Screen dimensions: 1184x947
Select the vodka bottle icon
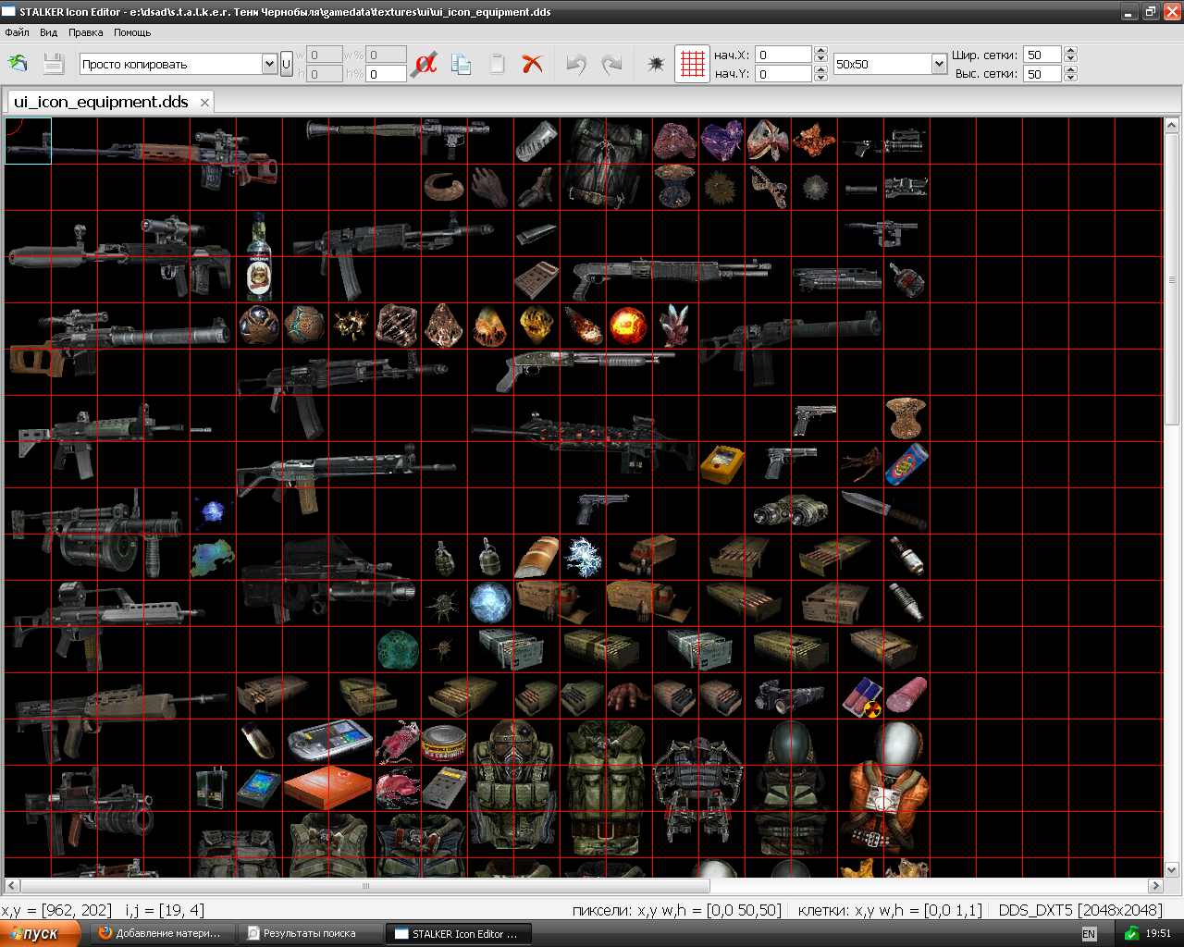pyautogui.click(x=259, y=256)
